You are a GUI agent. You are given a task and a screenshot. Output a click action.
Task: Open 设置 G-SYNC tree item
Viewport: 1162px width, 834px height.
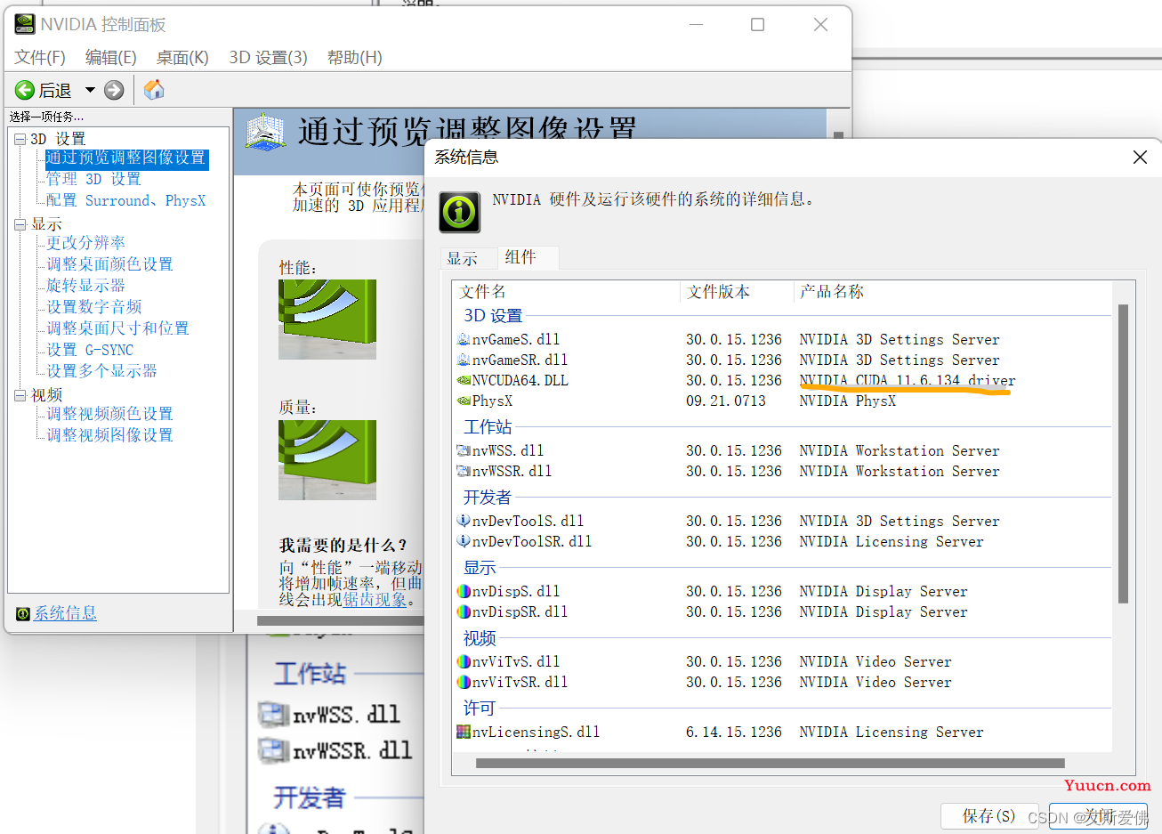click(90, 350)
